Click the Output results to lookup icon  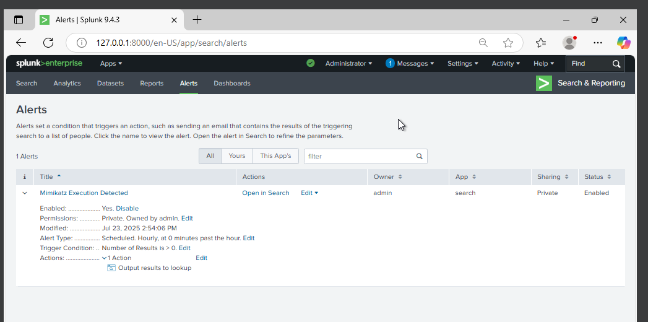click(111, 268)
